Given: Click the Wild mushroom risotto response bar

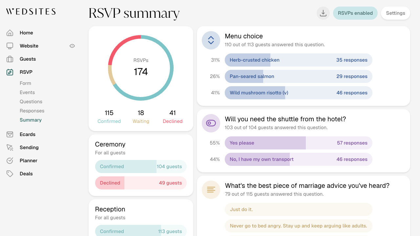Looking at the screenshot, I should (299, 93).
